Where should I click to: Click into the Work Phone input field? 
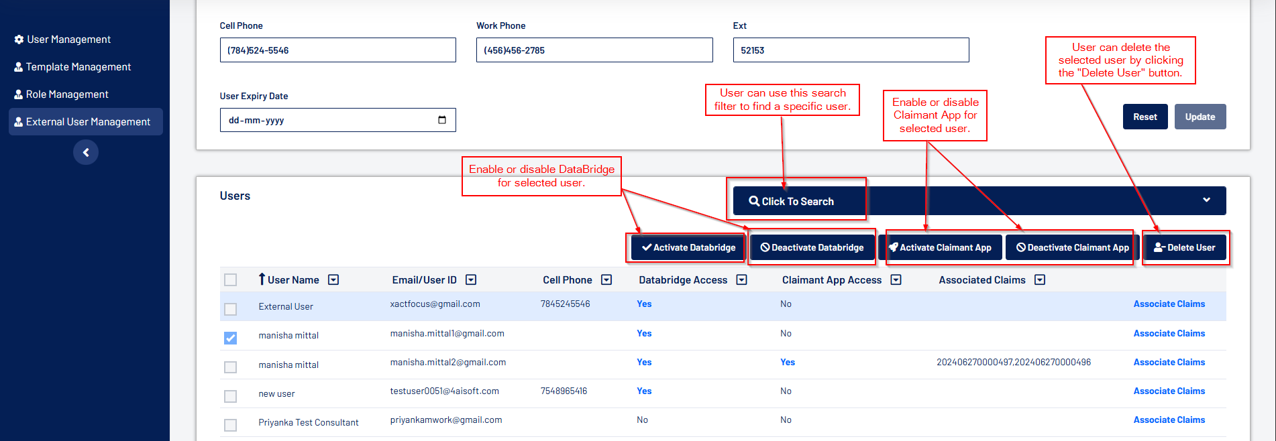(x=594, y=50)
